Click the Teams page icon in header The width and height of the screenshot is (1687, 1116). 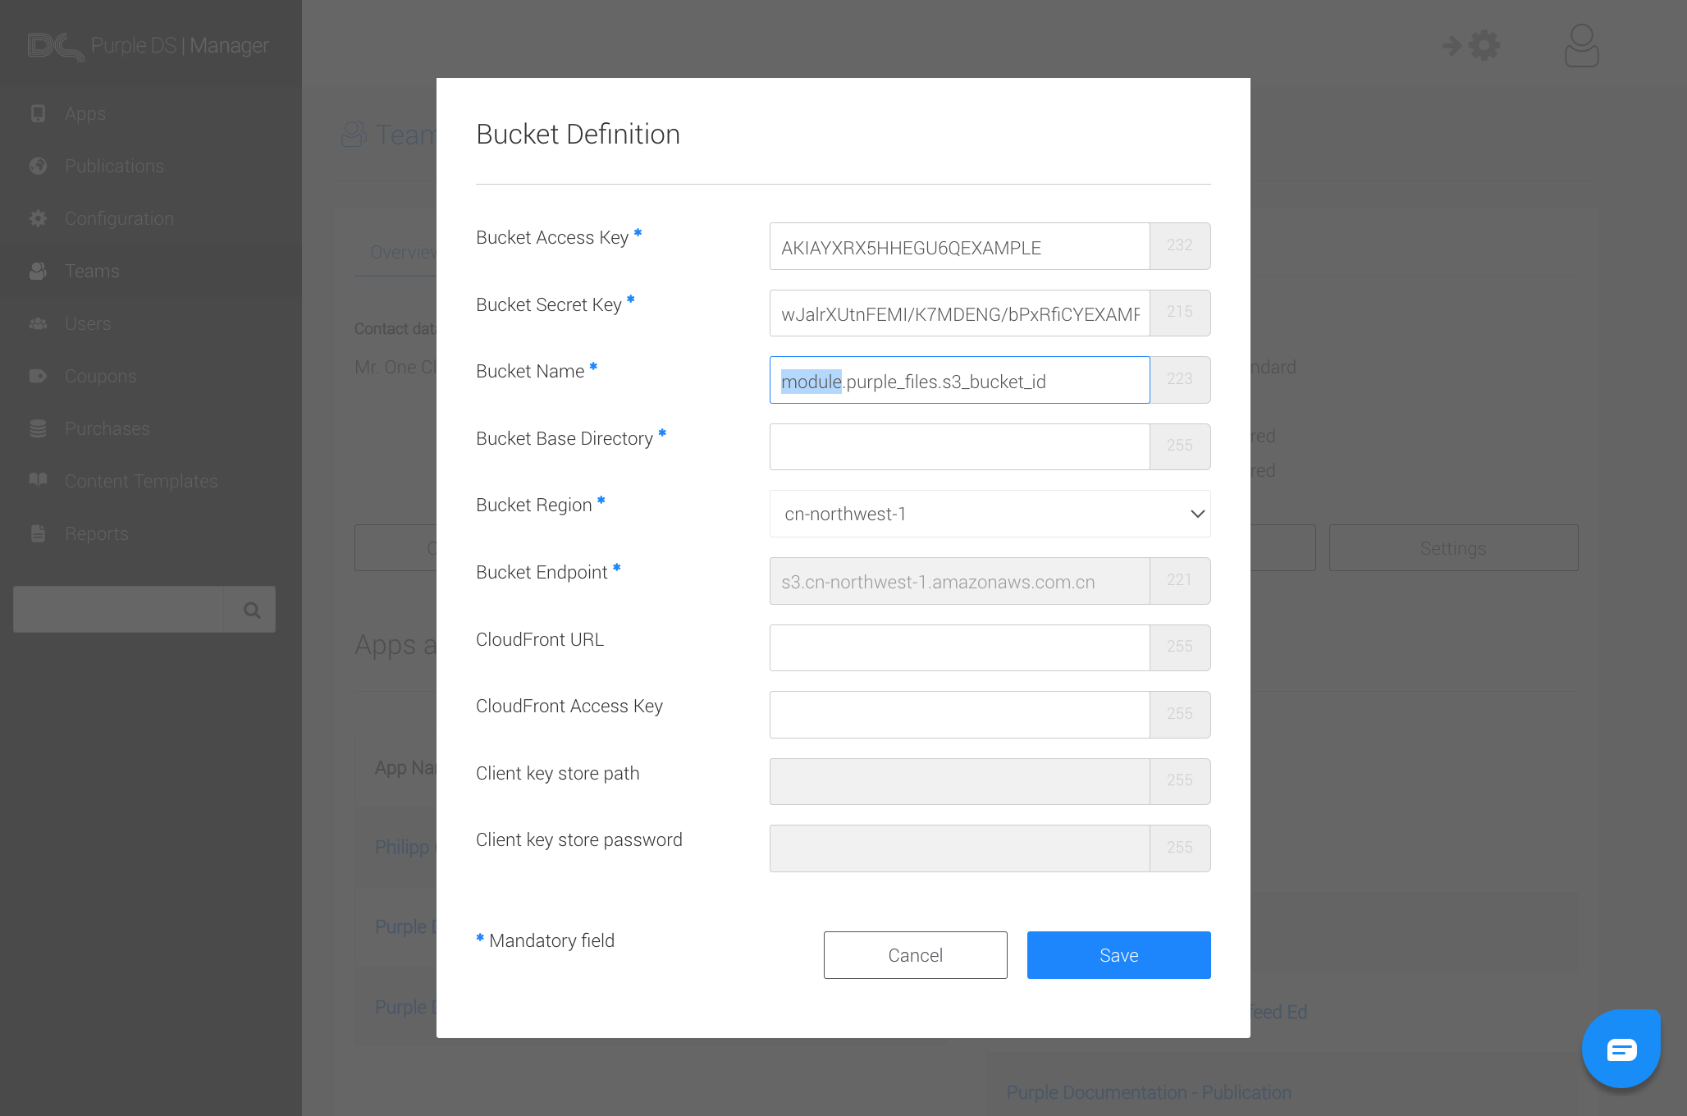click(x=354, y=135)
